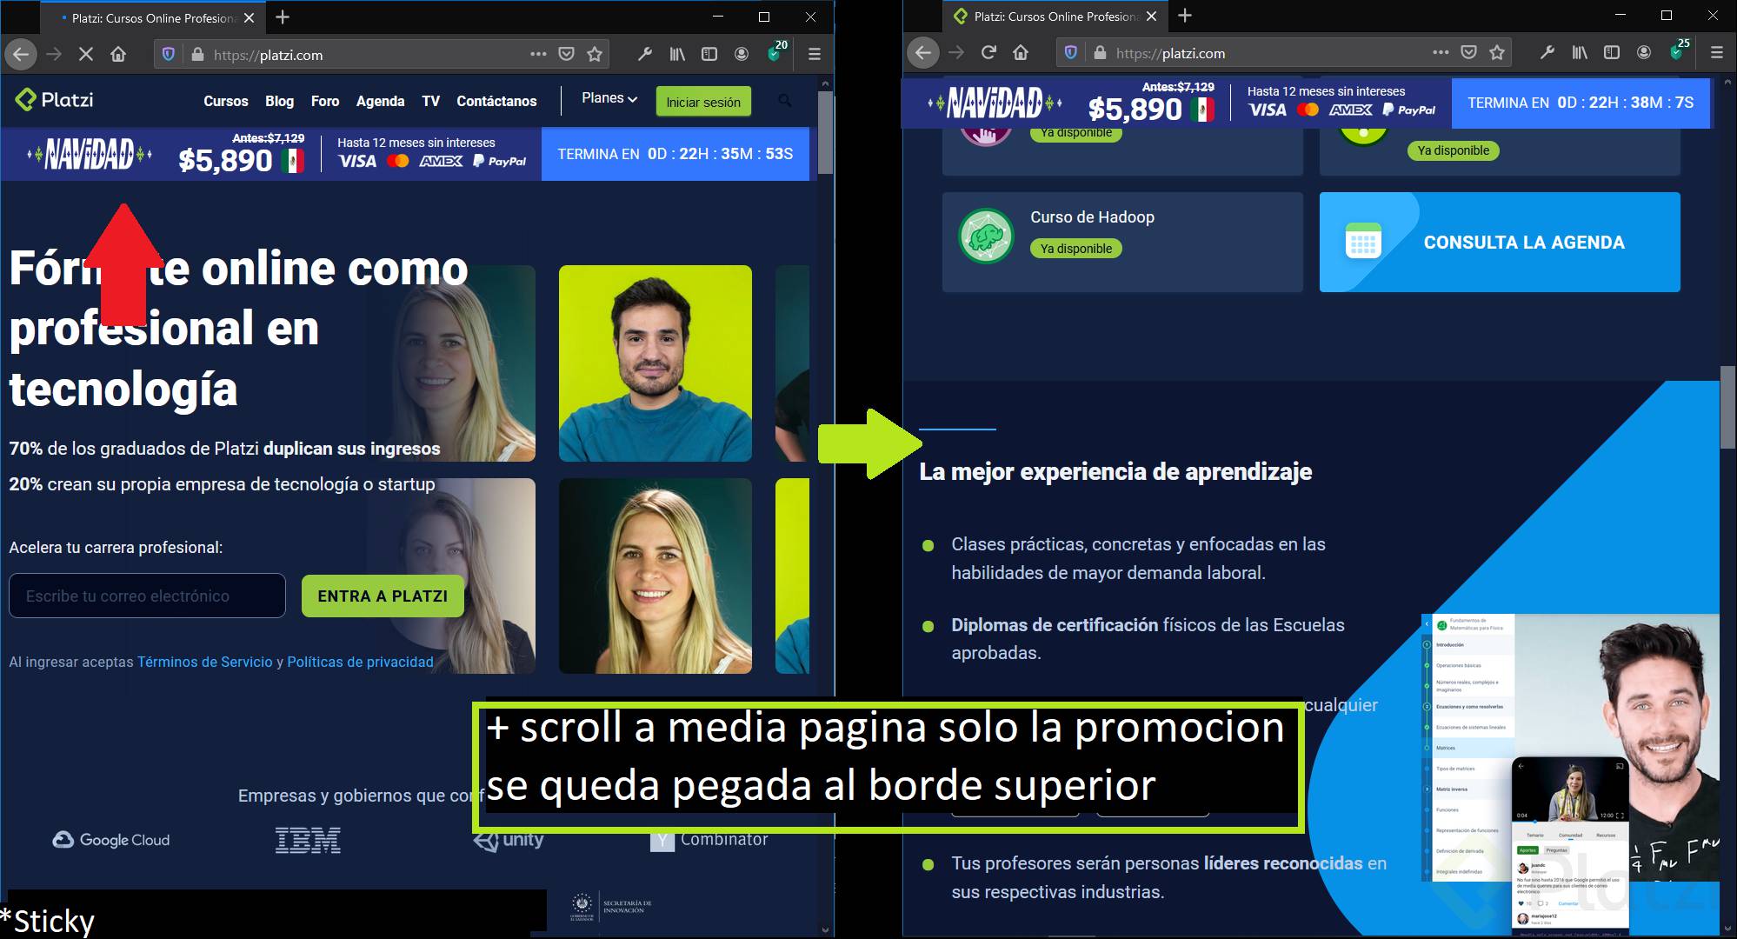Reload page in right browser window
The image size is (1737, 939).
pos(988,53)
